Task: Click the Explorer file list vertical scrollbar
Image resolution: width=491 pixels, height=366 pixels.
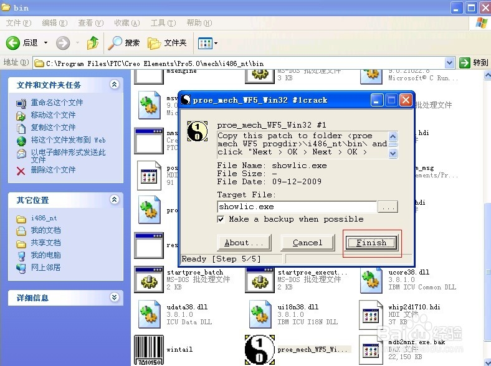Action: [487, 219]
